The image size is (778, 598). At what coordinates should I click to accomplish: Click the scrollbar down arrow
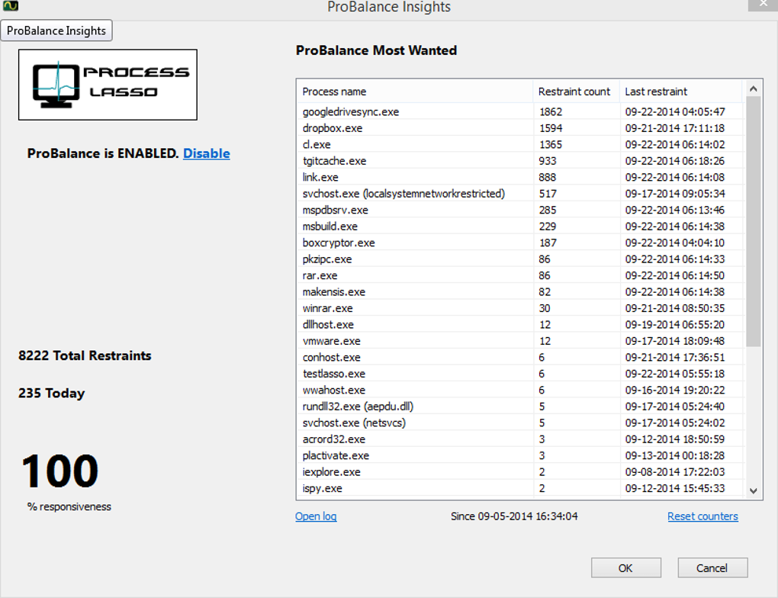[x=753, y=491]
